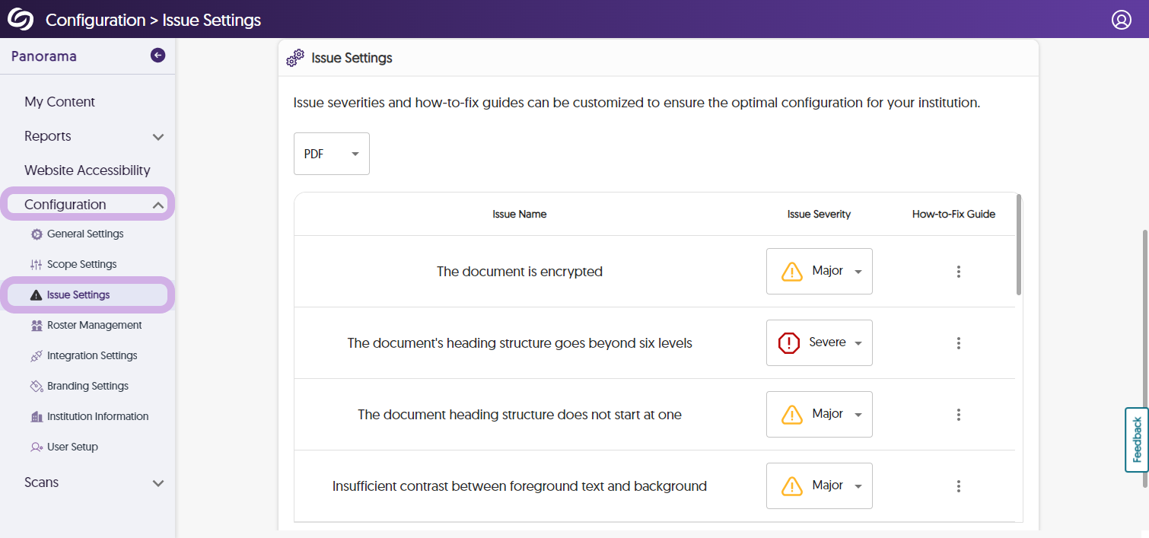Click the "heading structure does not start at one" issue name
1149x538 pixels.
click(520, 415)
